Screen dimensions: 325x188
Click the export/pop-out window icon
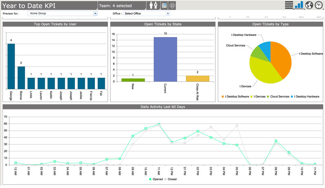(x=164, y=5)
